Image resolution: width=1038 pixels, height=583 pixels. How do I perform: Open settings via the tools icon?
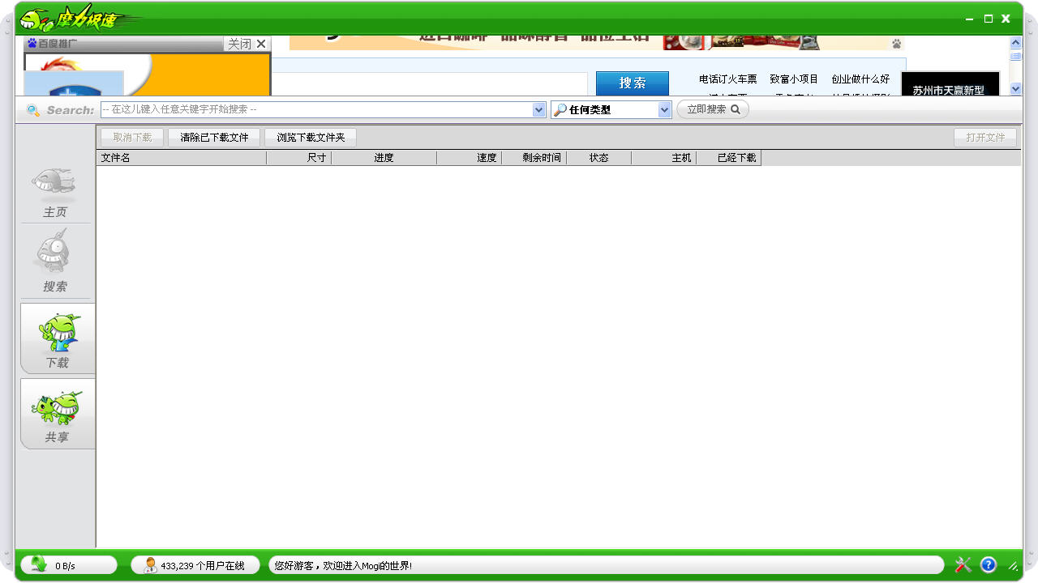click(963, 565)
